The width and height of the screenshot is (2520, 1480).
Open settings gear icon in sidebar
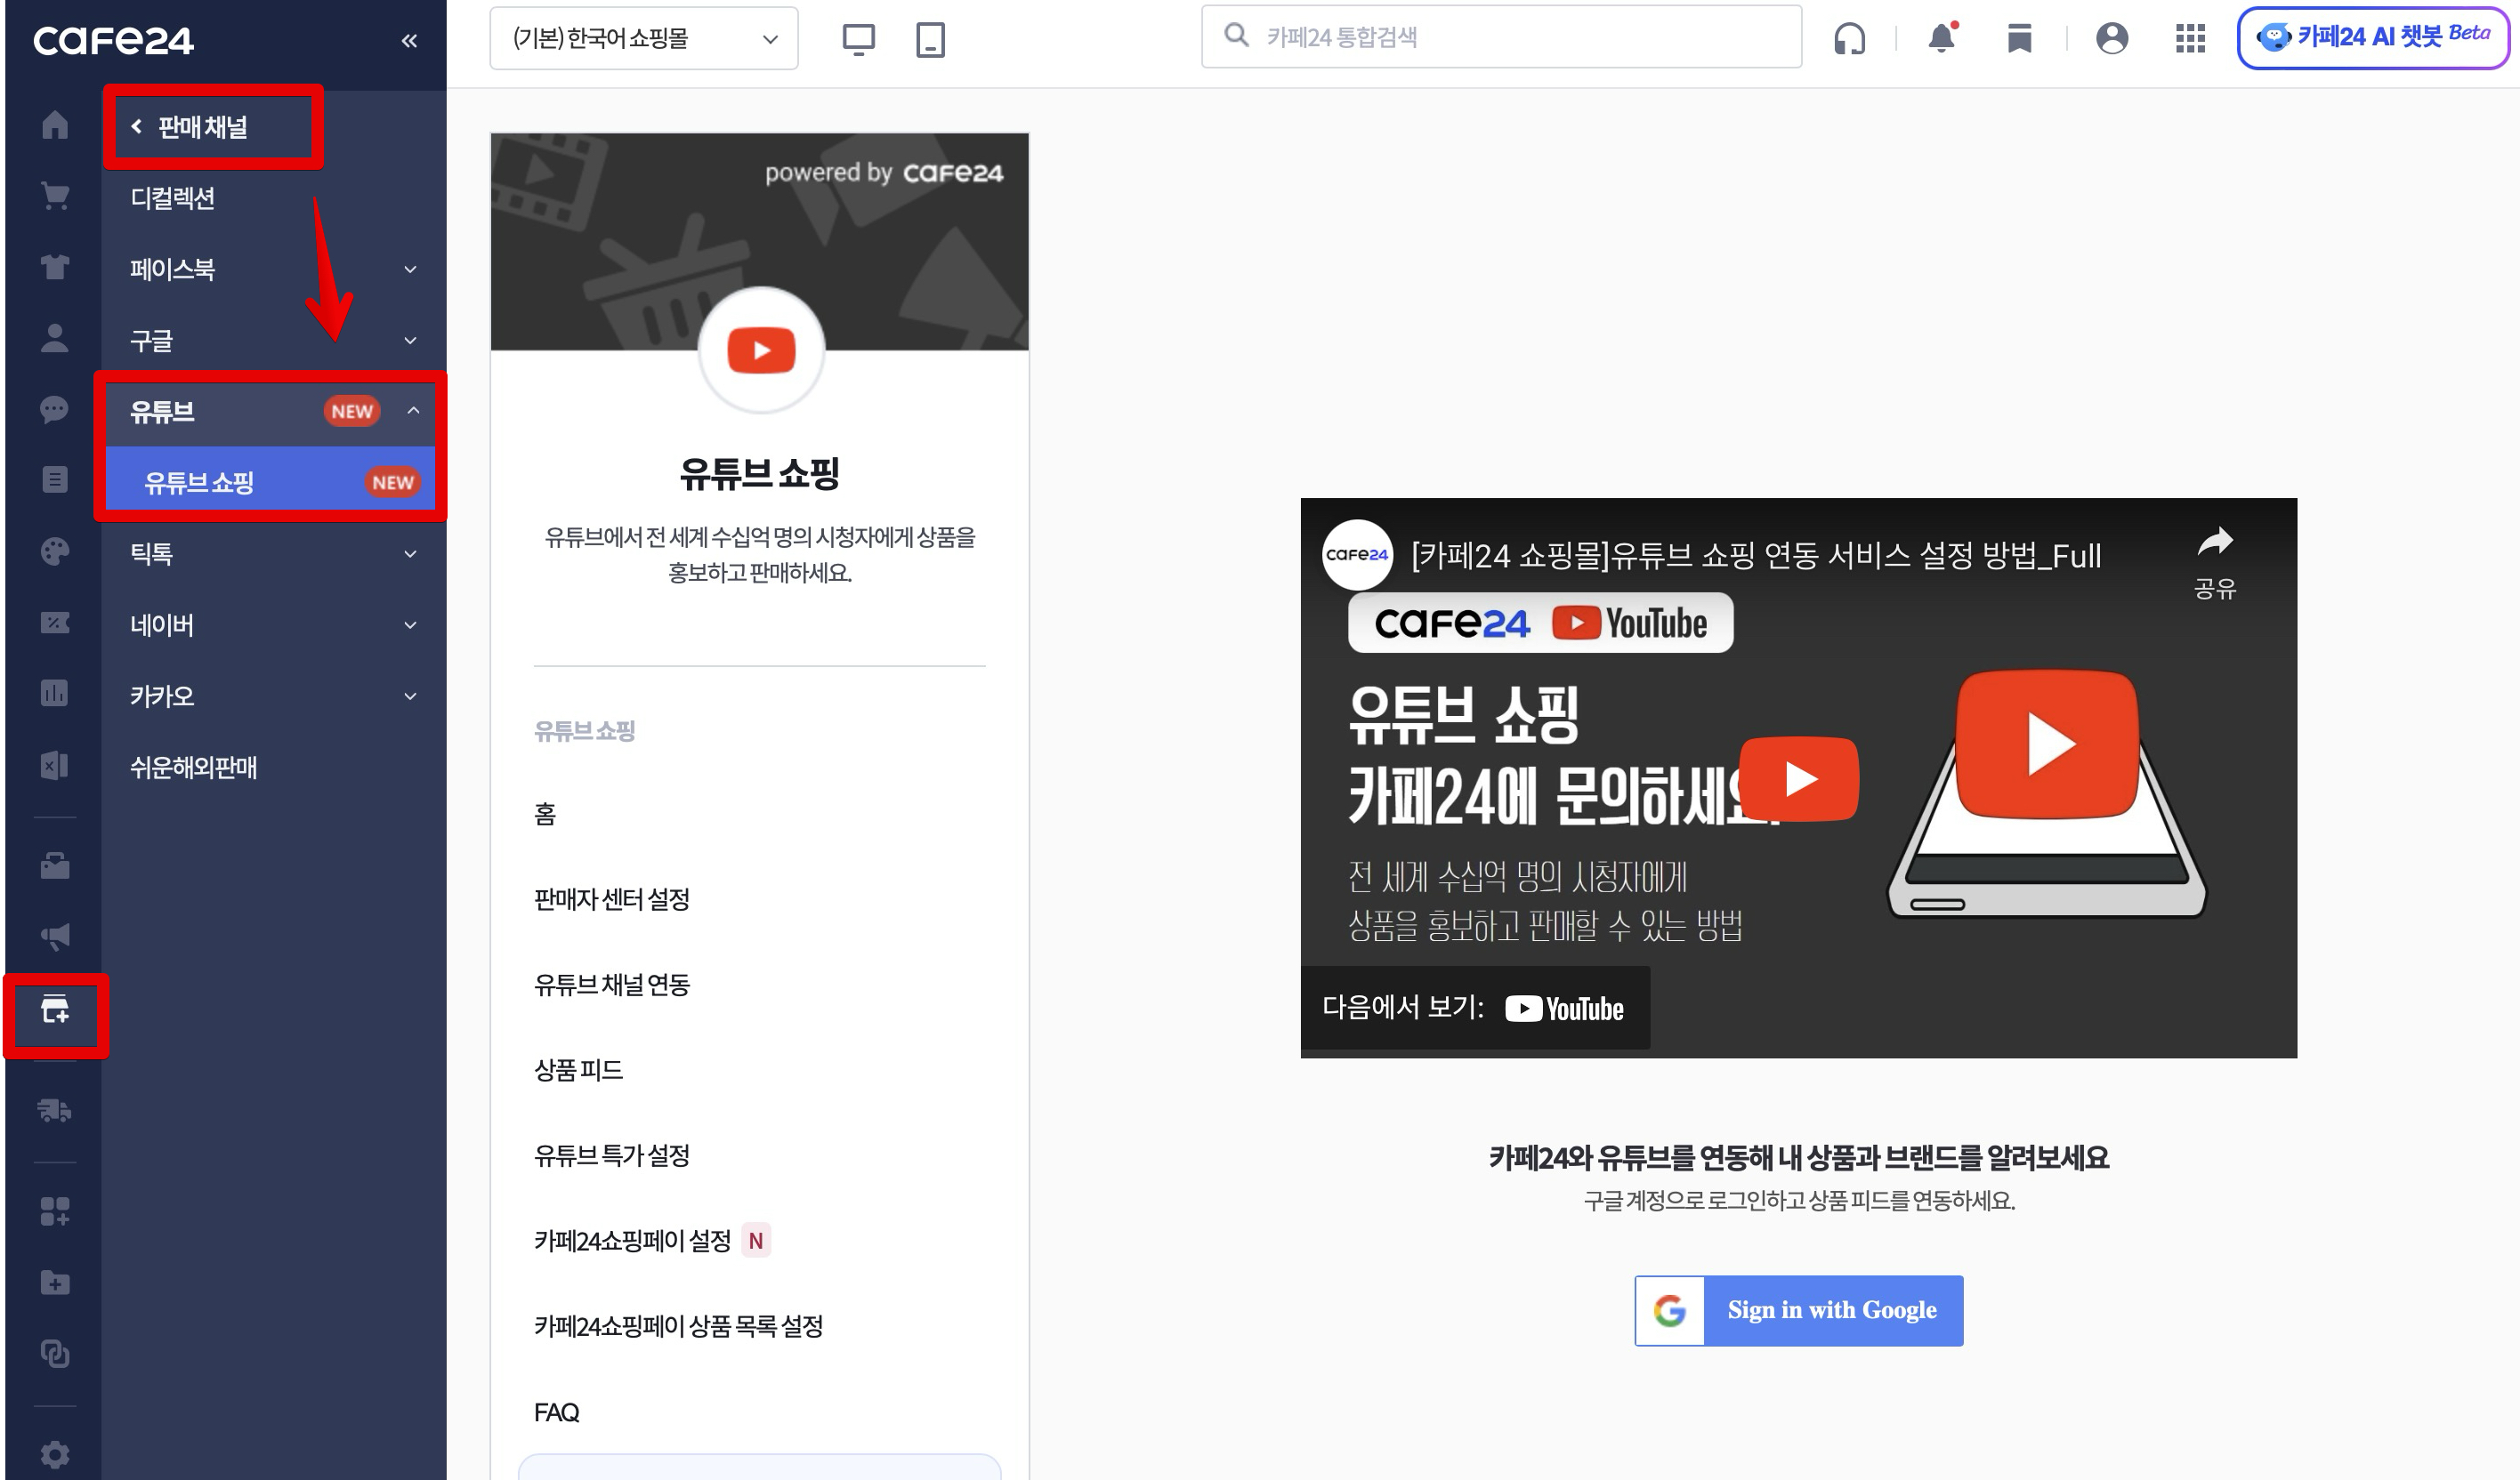tap(55, 1453)
